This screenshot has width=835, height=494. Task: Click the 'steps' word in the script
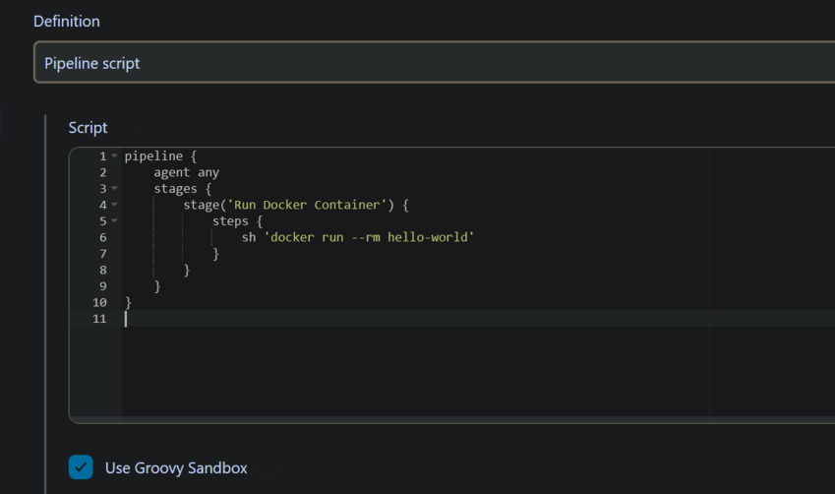(x=230, y=221)
